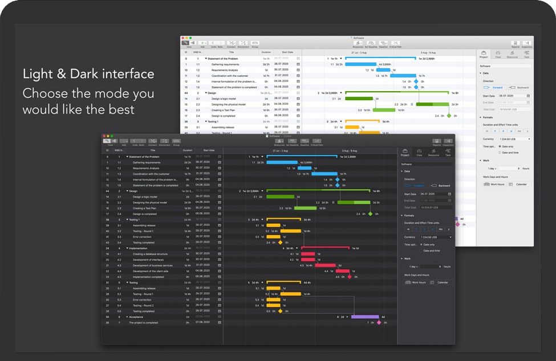The width and height of the screenshot is (556, 361).
Task: Click Add button in light window toolbar
Action: 203,43
